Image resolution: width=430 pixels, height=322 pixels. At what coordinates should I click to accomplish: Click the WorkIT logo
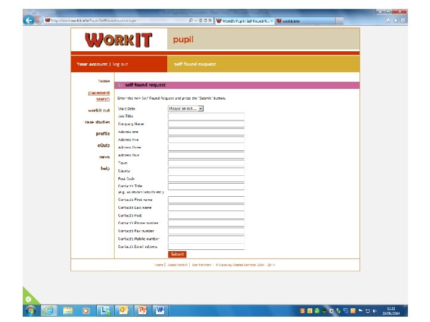pos(118,40)
